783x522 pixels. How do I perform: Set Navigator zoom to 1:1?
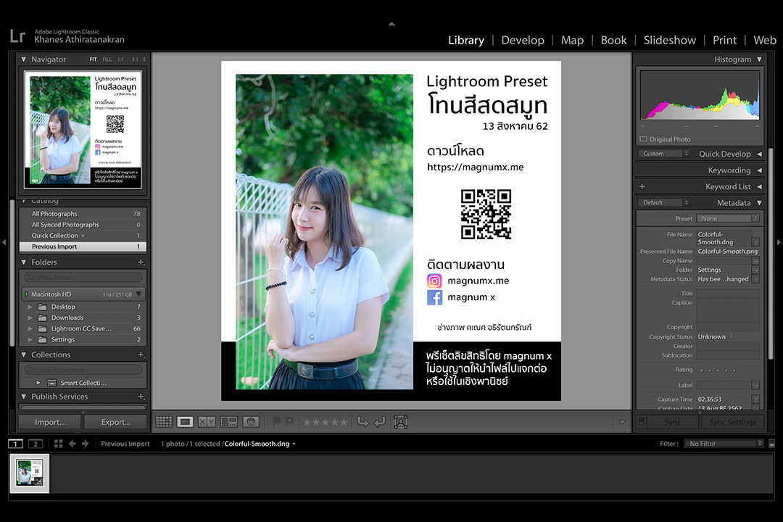(121, 59)
